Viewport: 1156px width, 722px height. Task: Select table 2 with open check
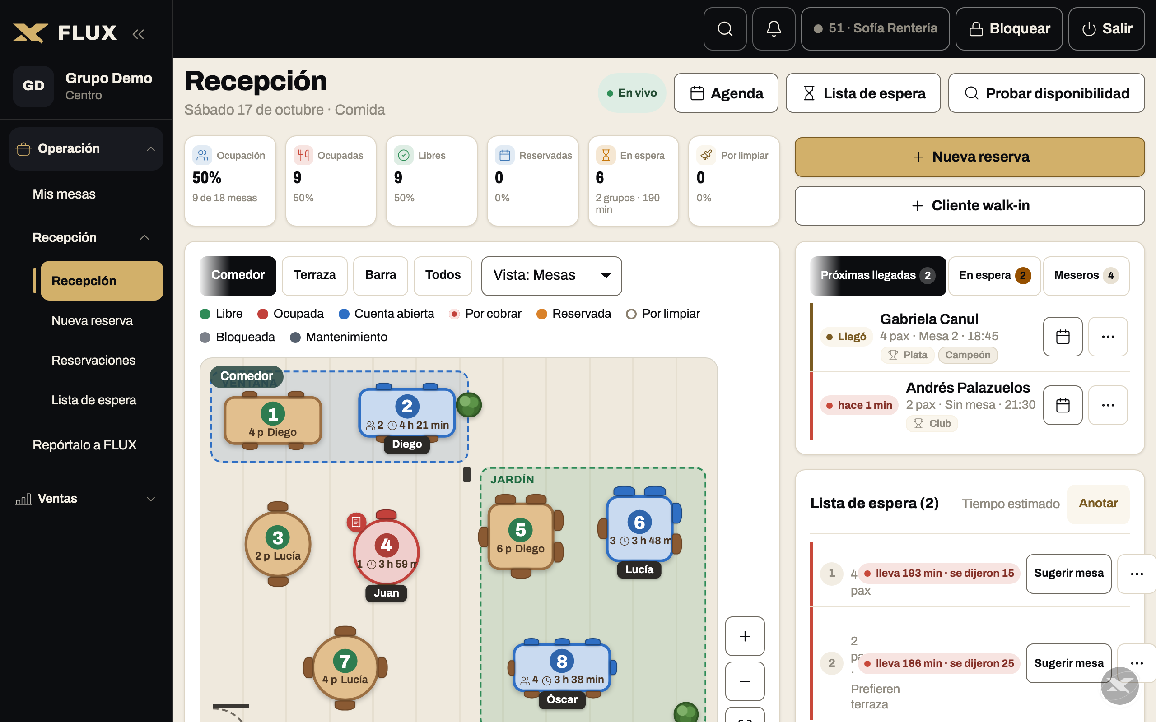click(407, 412)
